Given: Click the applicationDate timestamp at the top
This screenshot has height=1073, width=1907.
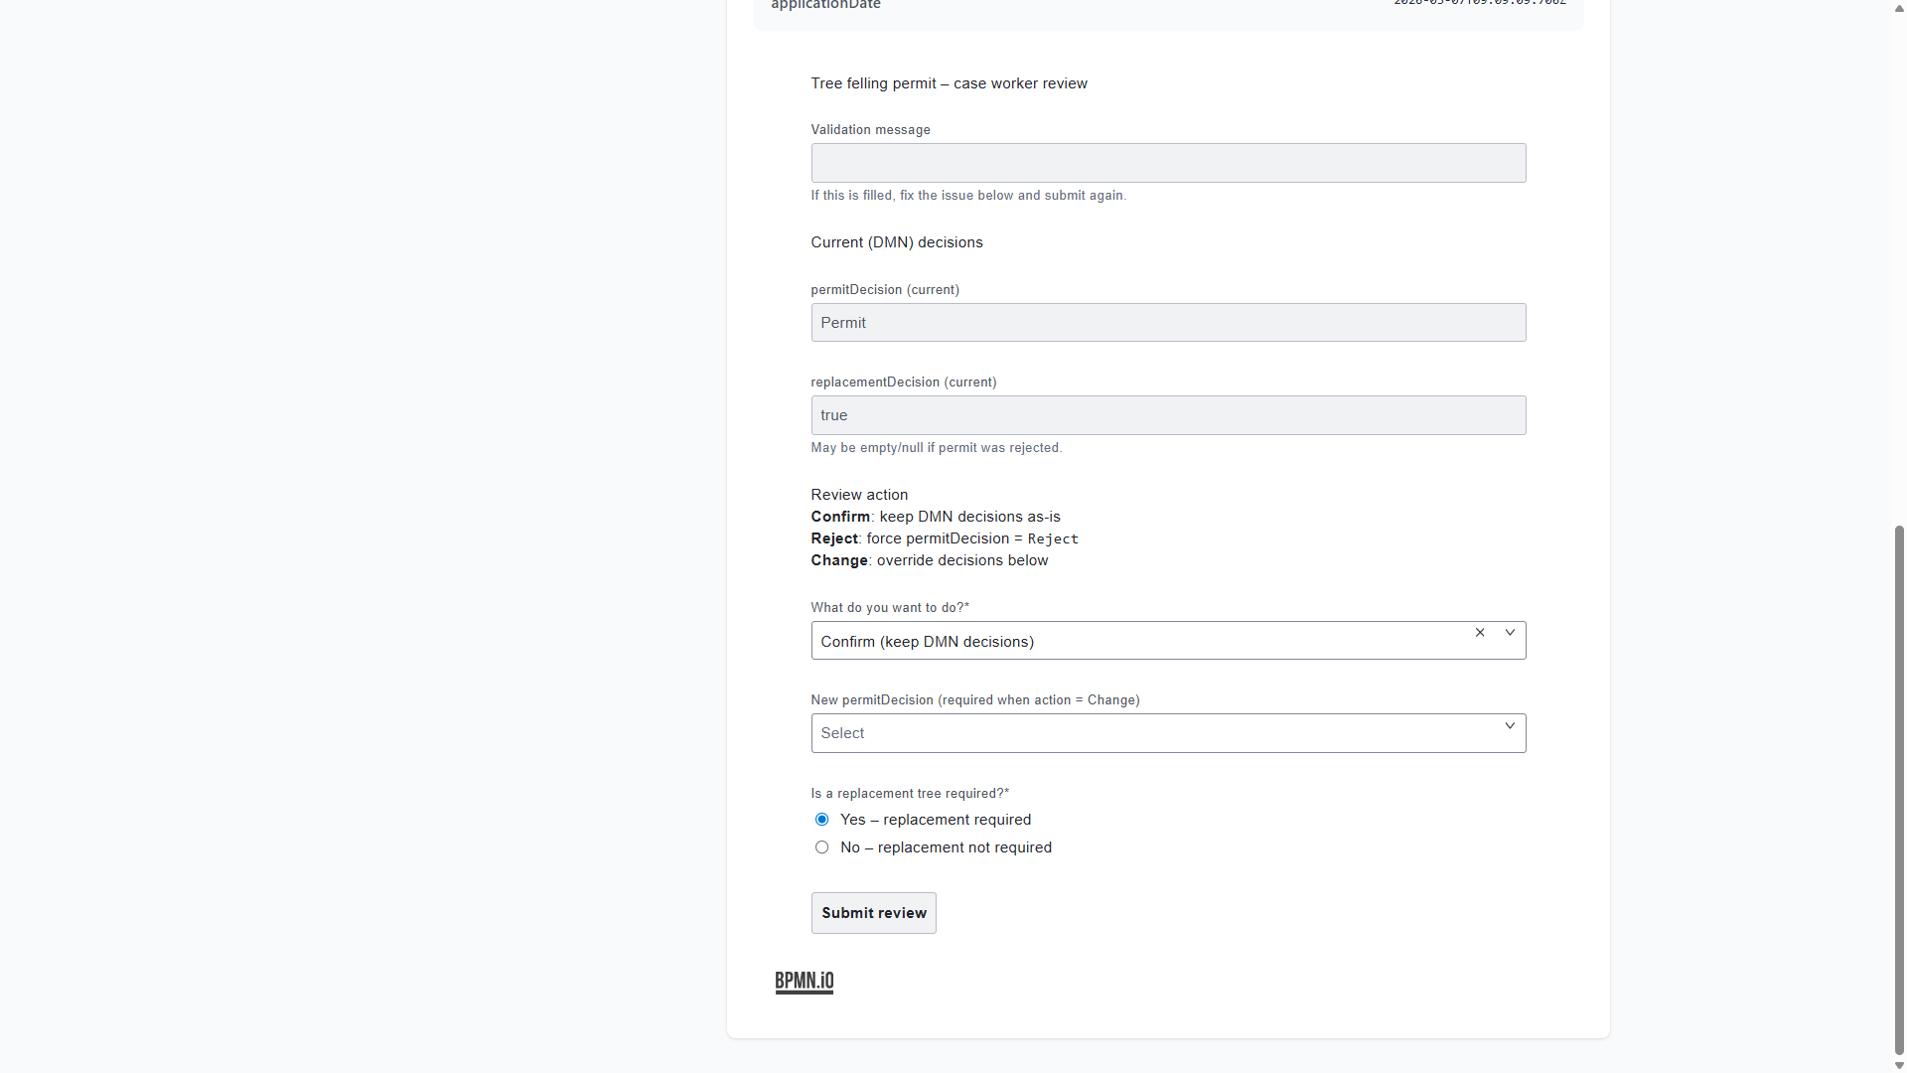Looking at the screenshot, I should click(1479, 4).
